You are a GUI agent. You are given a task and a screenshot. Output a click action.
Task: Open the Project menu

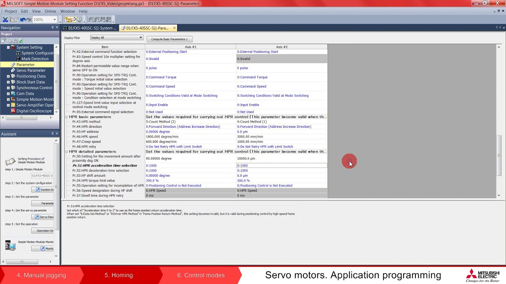(11, 11)
